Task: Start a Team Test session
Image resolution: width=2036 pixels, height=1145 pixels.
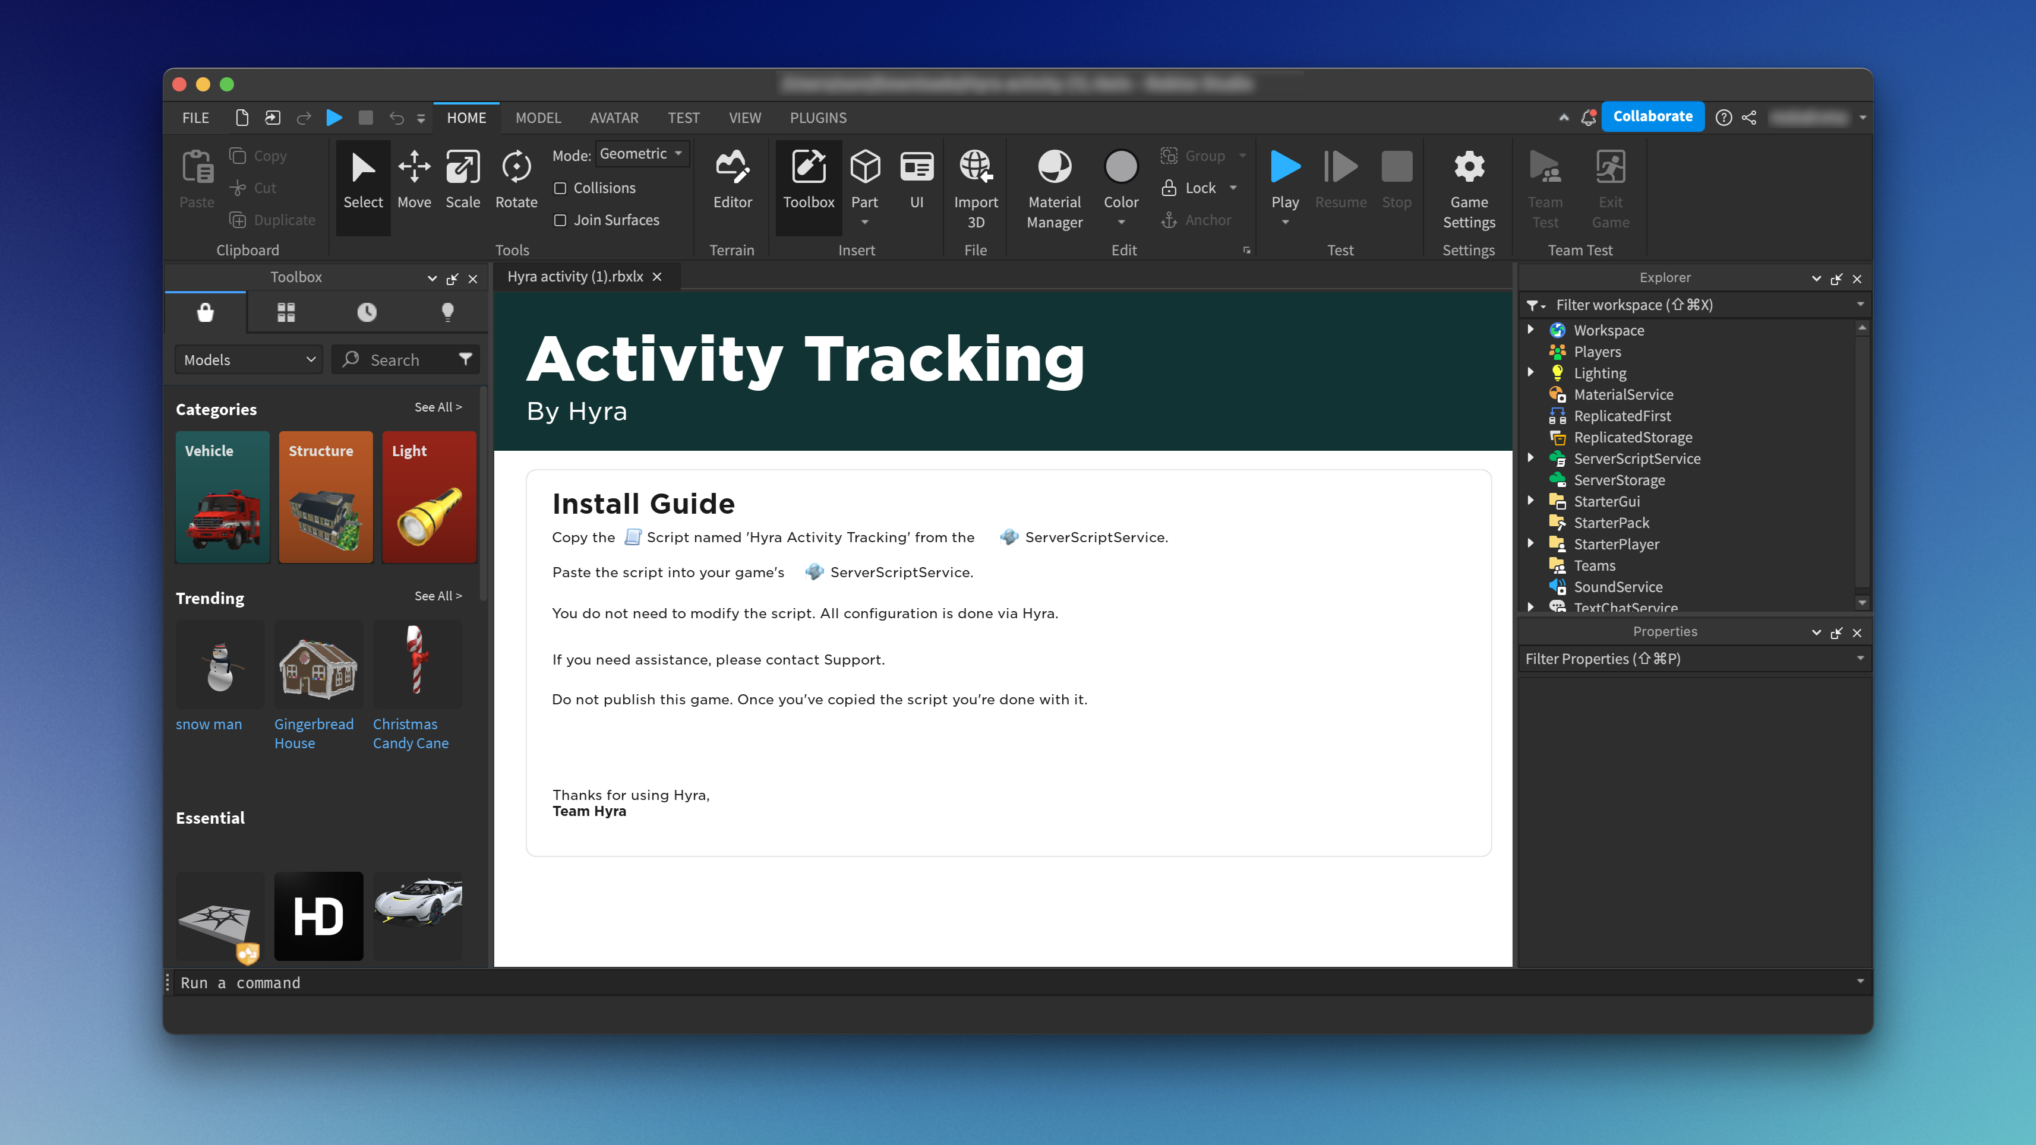Action: click(x=1545, y=186)
